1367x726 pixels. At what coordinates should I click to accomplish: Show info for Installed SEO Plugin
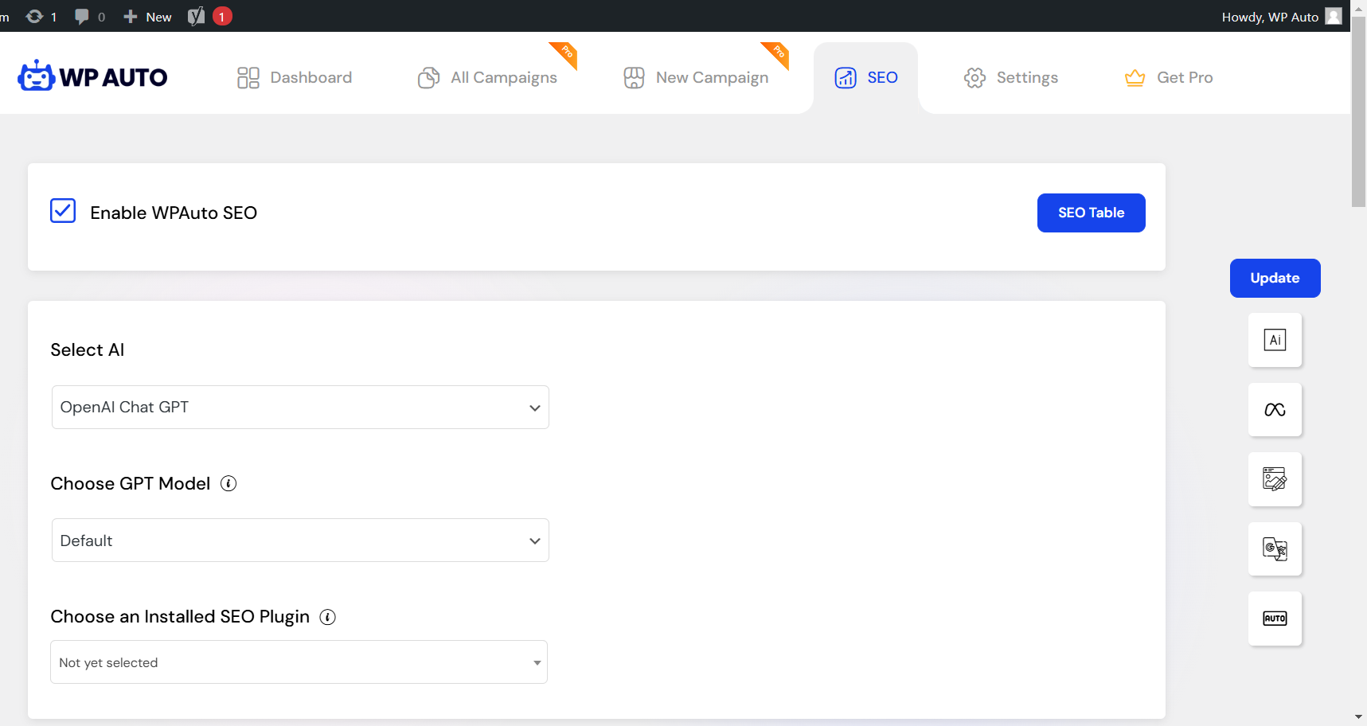pyautogui.click(x=327, y=617)
